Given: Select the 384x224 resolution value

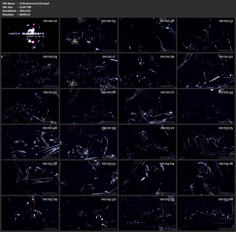Looking at the screenshot, I should [25, 11].
